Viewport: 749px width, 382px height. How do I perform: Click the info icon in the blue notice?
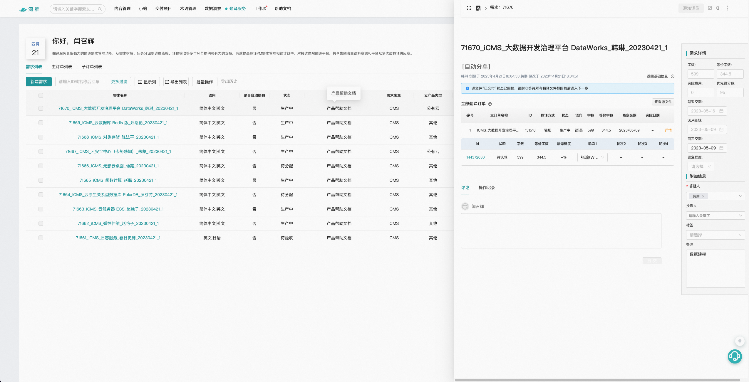(x=467, y=88)
